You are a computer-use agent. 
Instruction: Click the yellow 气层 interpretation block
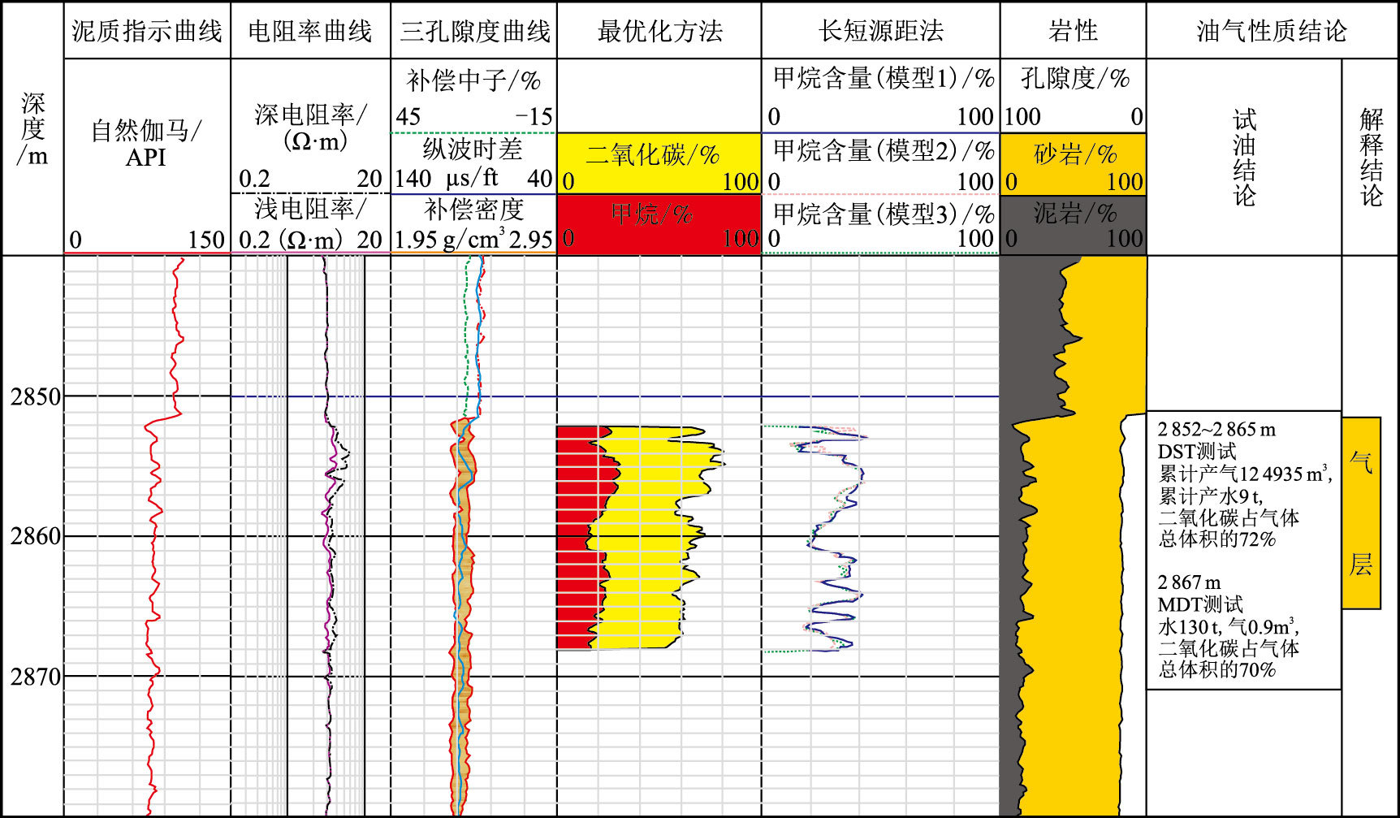point(1361,513)
